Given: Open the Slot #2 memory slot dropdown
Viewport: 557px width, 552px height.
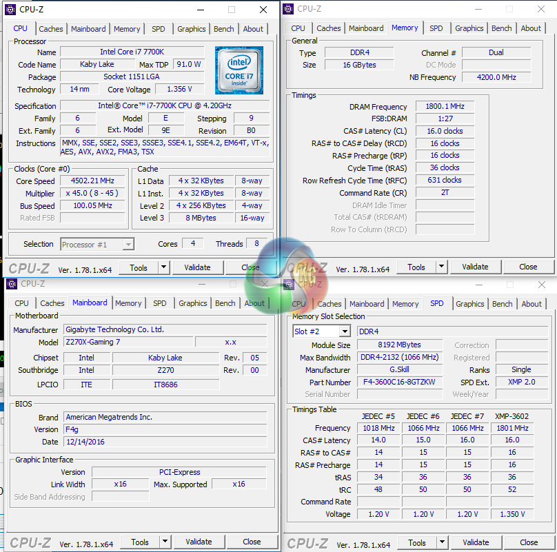Looking at the screenshot, I should click(x=321, y=331).
